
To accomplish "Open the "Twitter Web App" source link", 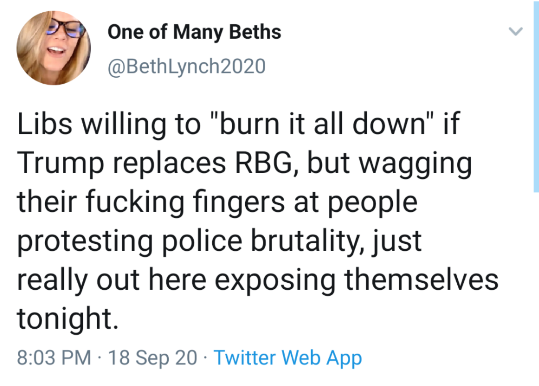I will coord(288,358).
